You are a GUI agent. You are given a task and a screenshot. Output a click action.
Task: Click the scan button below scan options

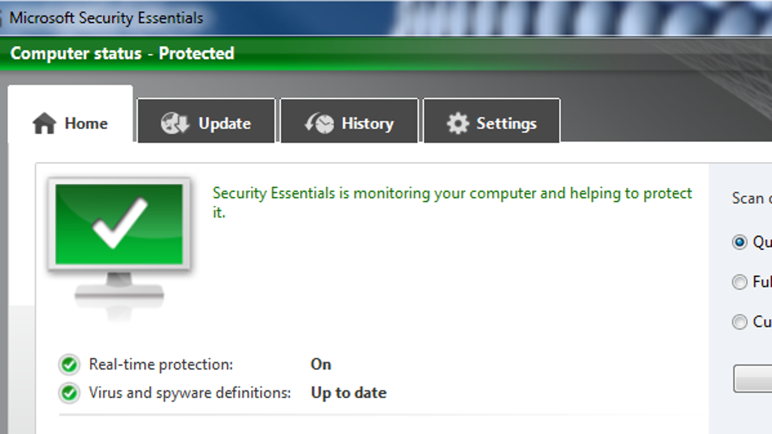753,379
